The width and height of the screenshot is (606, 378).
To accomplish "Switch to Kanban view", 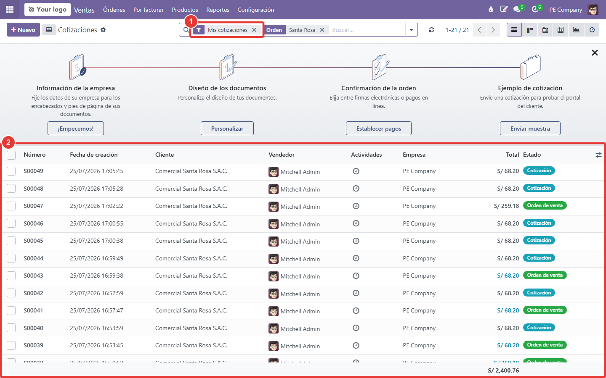I will click(x=530, y=30).
